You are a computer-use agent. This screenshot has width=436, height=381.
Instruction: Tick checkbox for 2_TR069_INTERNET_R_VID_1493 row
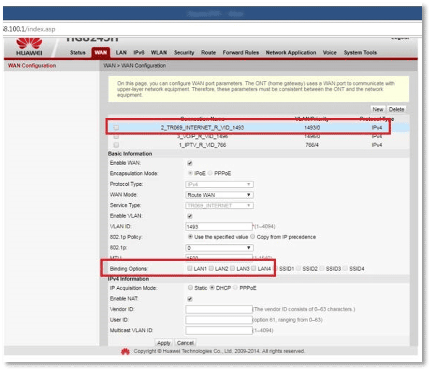pos(116,128)
